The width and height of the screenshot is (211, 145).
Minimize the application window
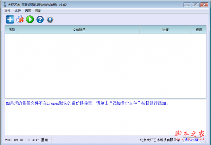click(x=187, y=5)
